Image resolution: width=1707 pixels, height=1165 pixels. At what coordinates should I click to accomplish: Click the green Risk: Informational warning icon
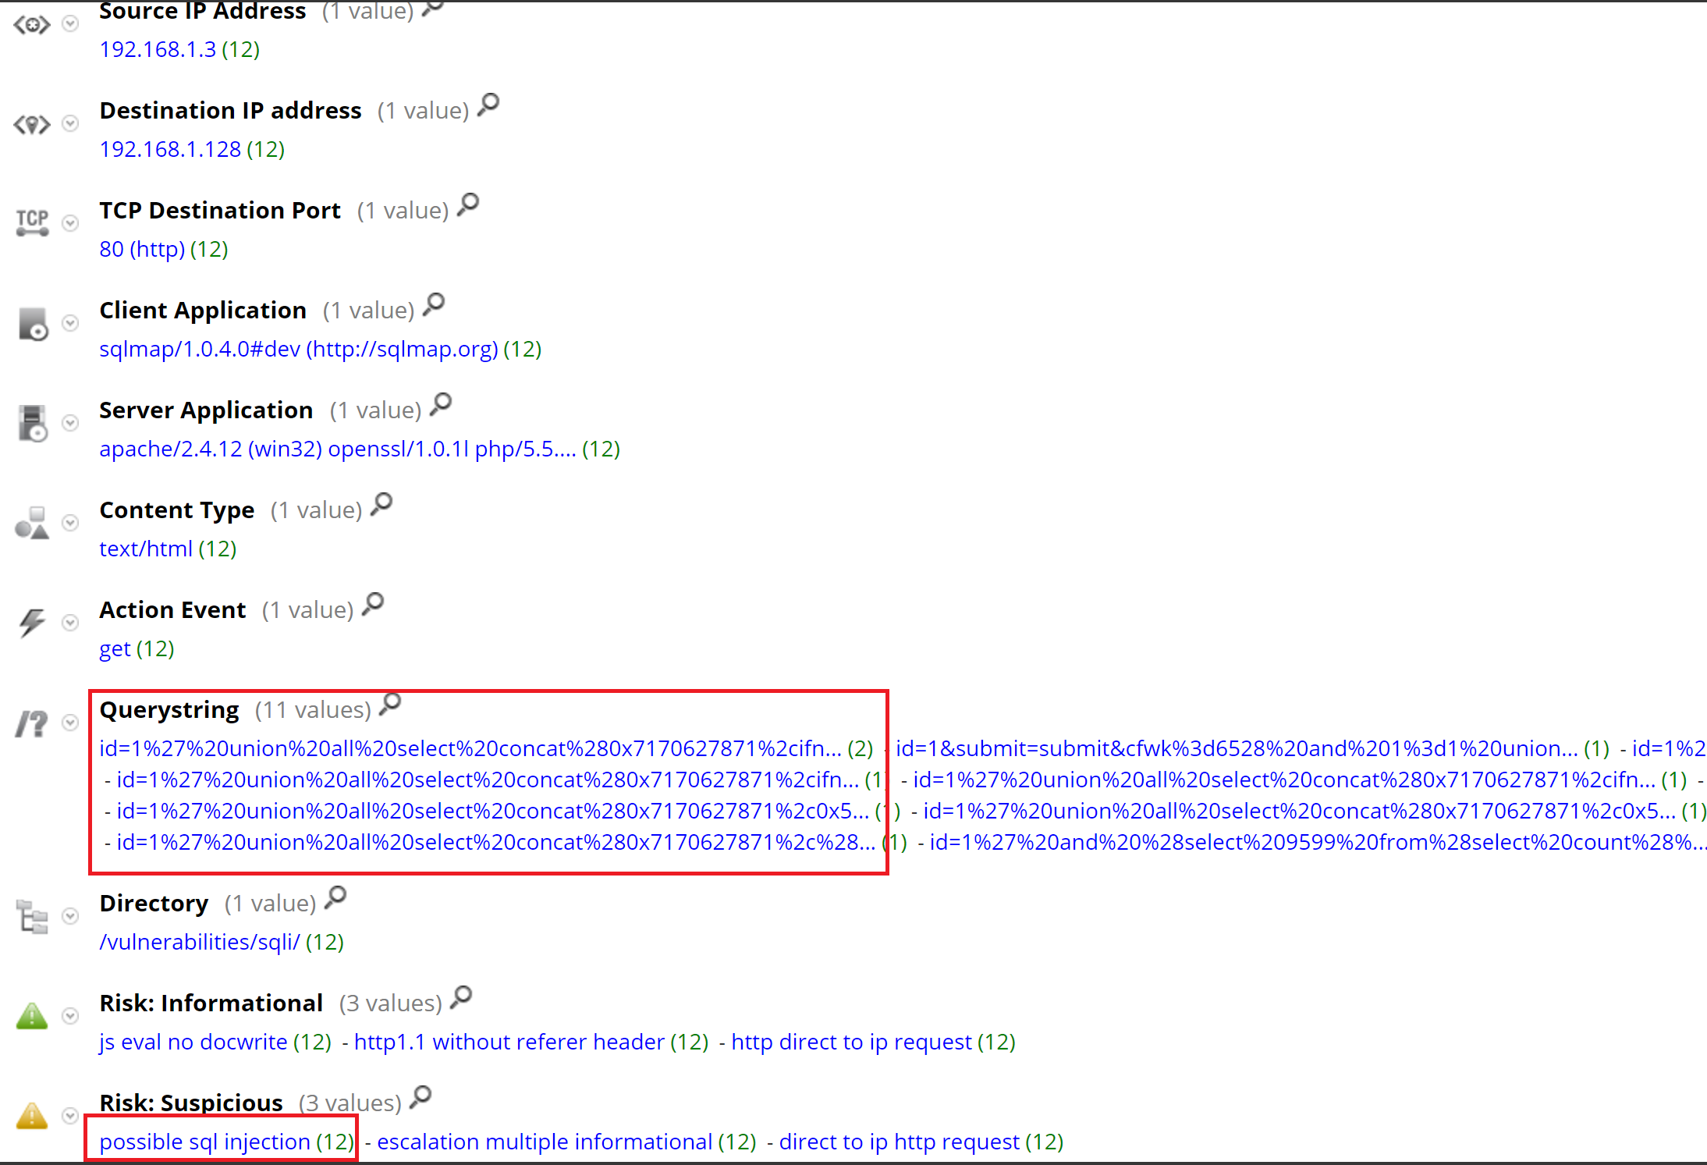[32, 1016]
